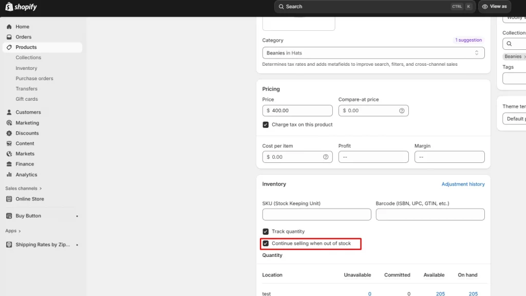Click the Analytics bar chart icon
This screenshot has width=526, height=296.
[x=9, y=175]
